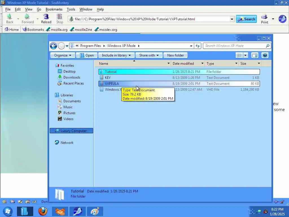Click the SeaMonkey Stop icon
The height and width of the screenshot is (217, 289).
(x=60, y=17)
